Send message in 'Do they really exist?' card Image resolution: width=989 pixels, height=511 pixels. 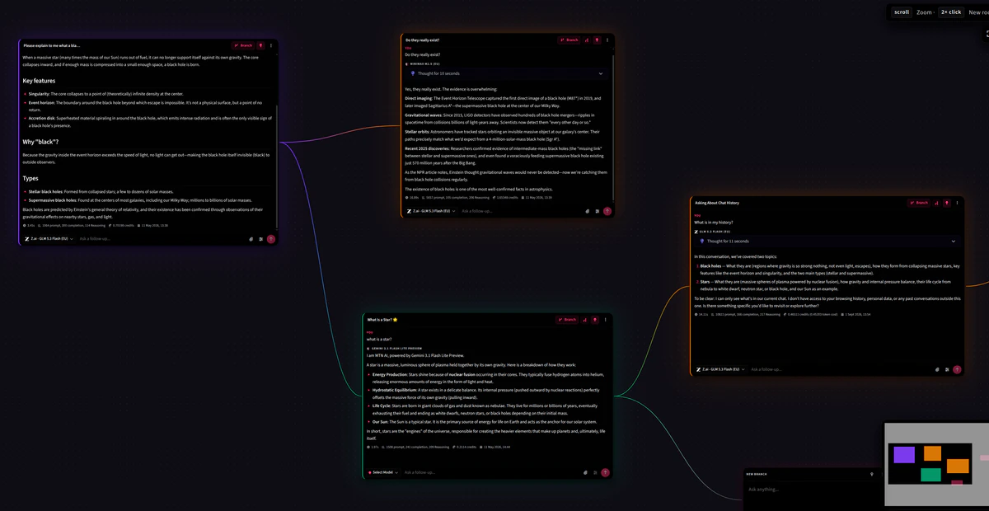(607, 211)
